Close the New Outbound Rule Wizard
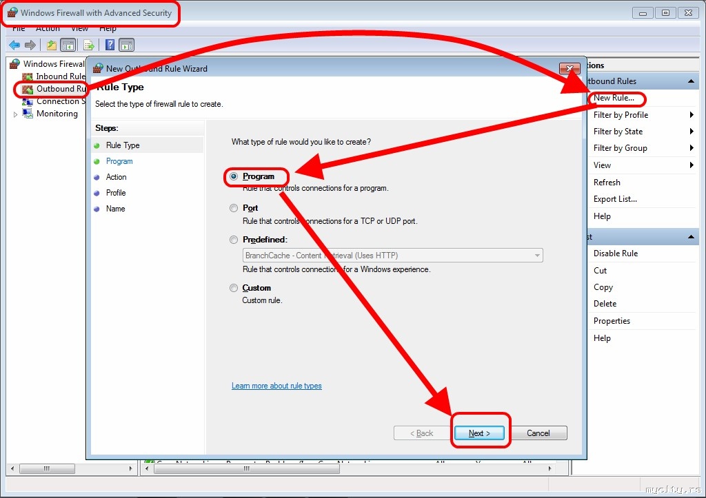Viewport: 706px width, 498px height. (x=569, y=68)
